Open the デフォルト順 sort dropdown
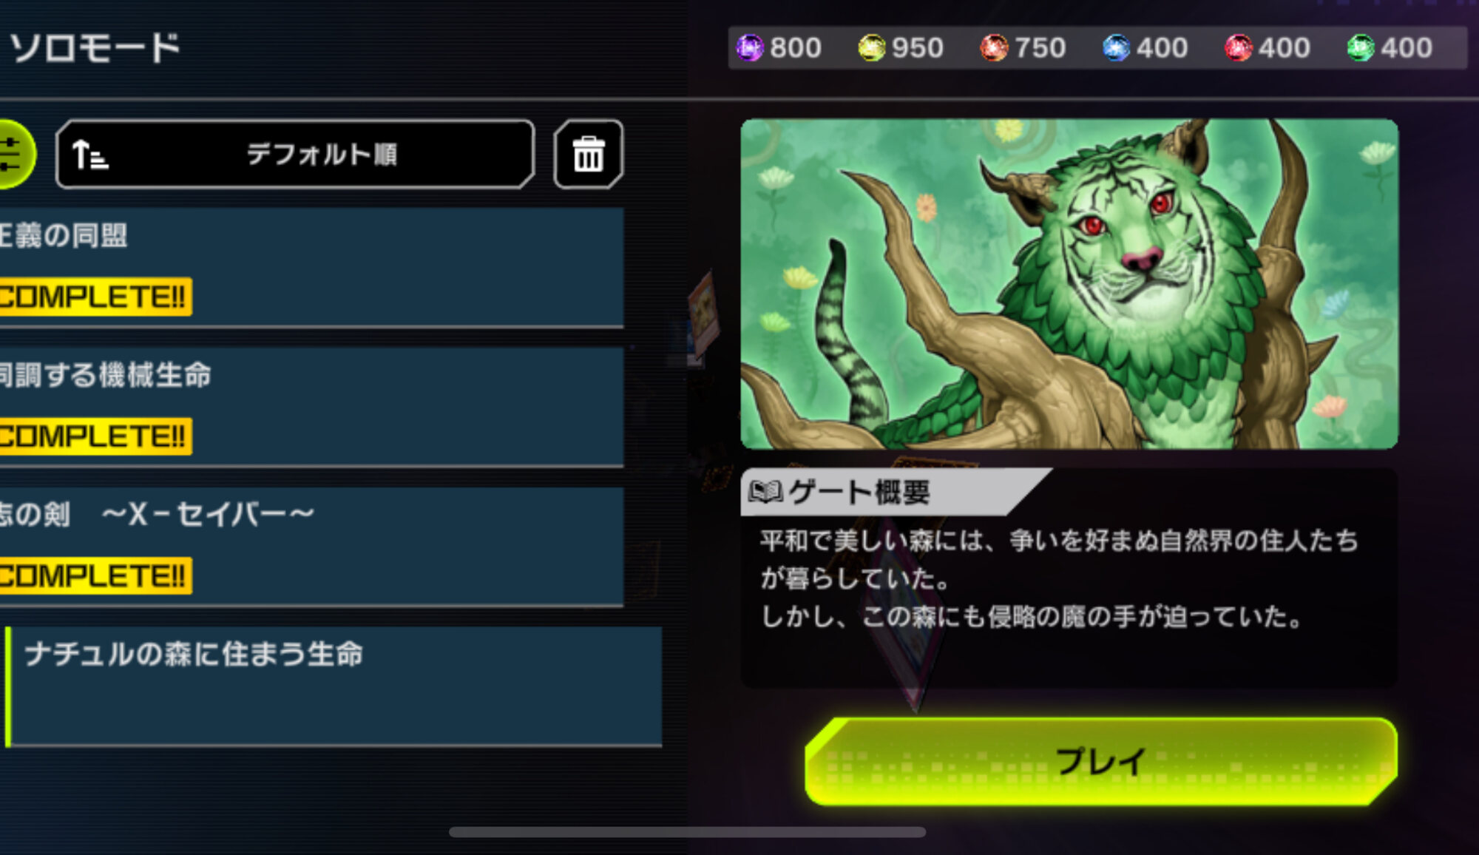 (295, 154)
